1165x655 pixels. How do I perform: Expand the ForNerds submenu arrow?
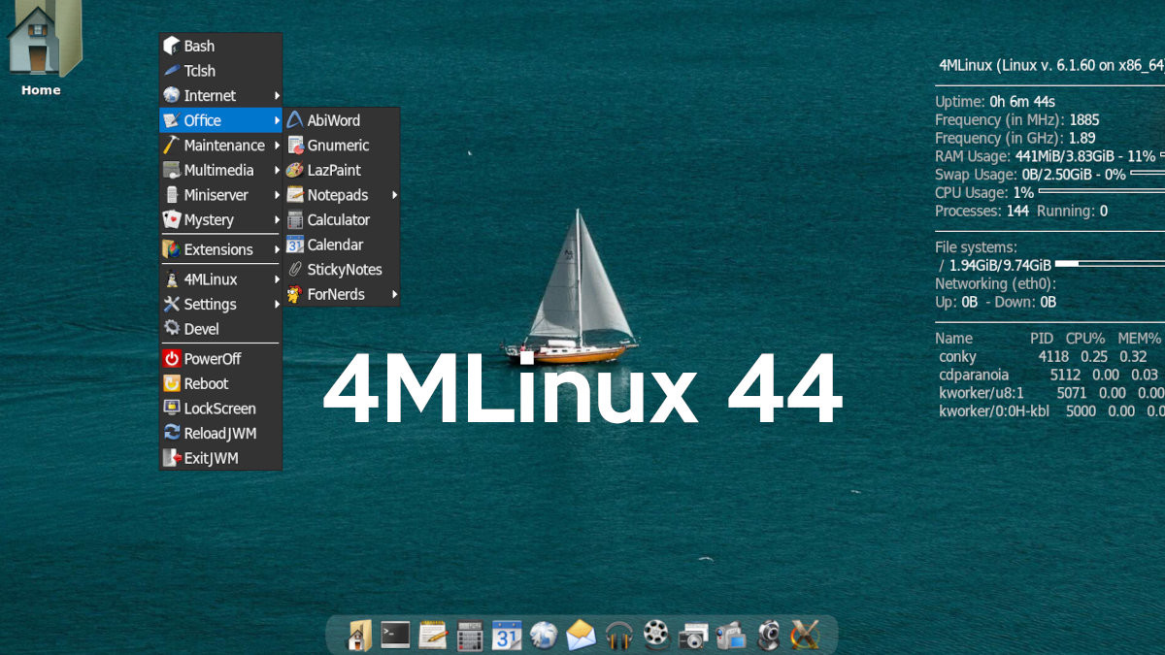394,294
